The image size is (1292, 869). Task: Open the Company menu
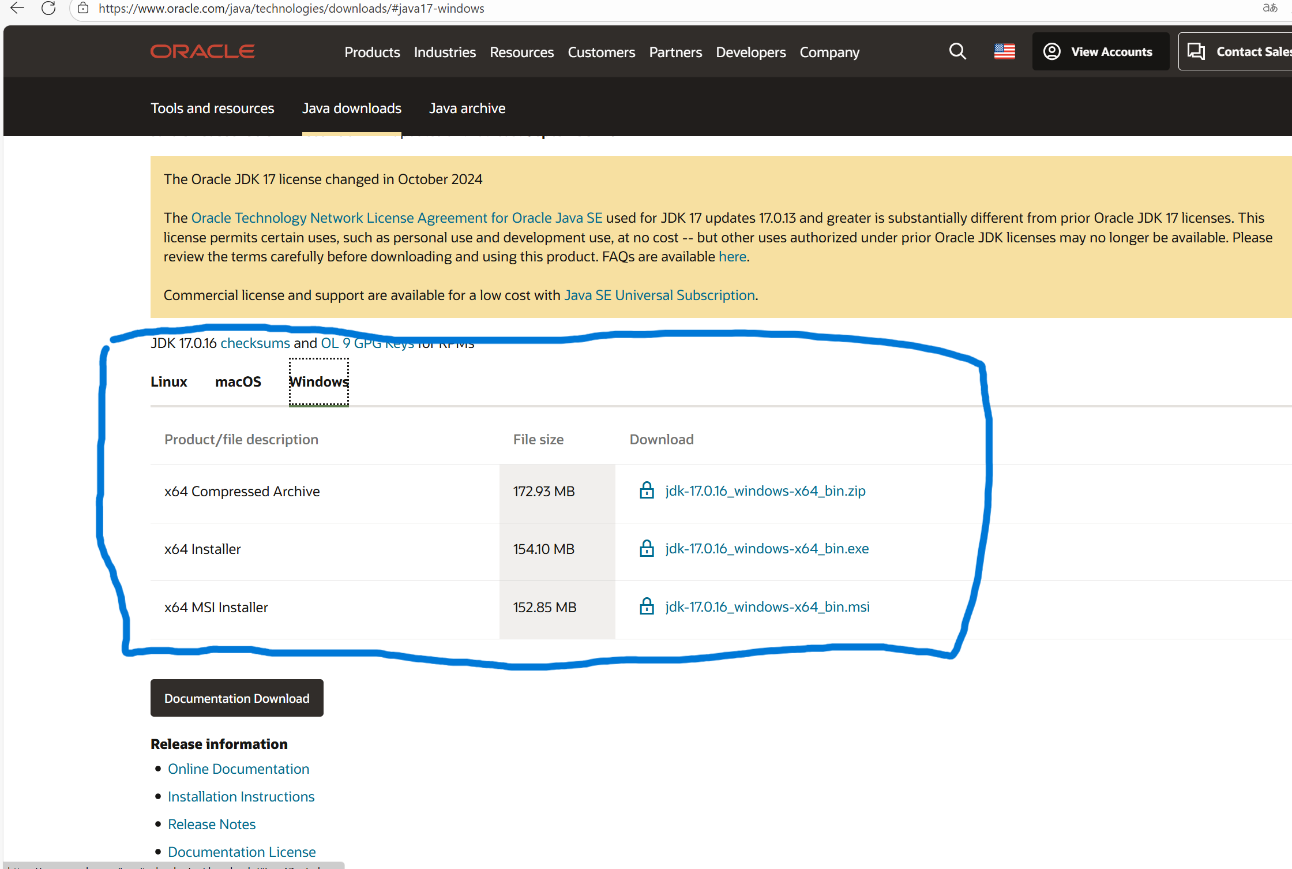(829, 52)
